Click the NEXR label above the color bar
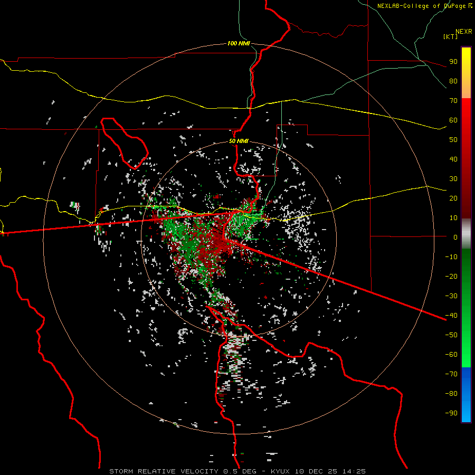Viewport: 475px width, 475px height. (x=464, y=32)
